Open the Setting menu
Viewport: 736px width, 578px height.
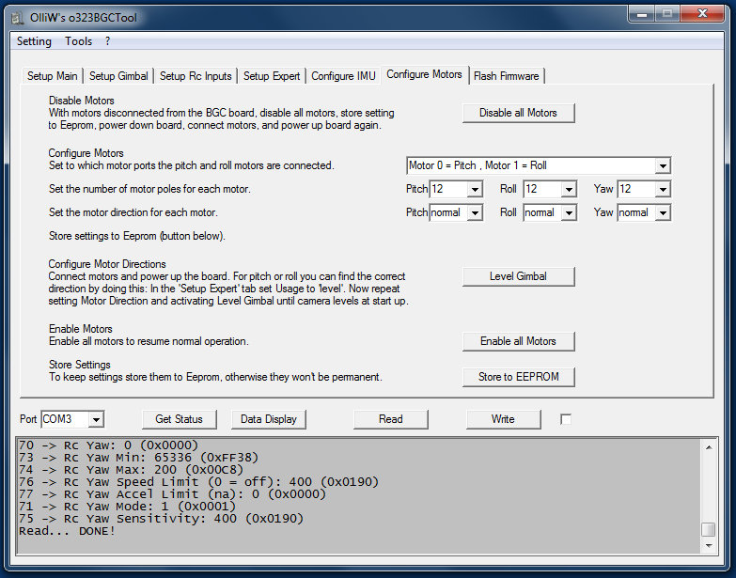coord(34,41)
